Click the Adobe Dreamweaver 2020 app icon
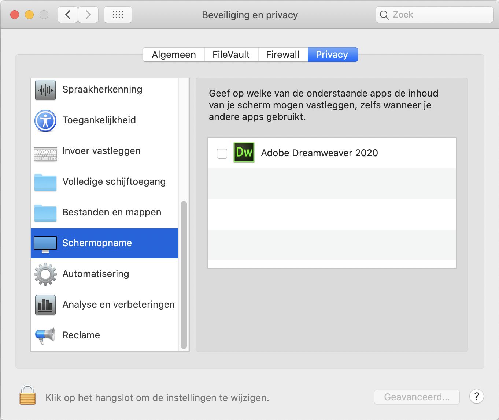Viewport: 499px width, 420px height. point(244,153)
